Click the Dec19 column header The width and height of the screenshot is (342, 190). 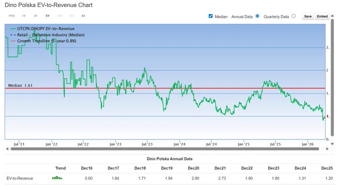point(167,168)
